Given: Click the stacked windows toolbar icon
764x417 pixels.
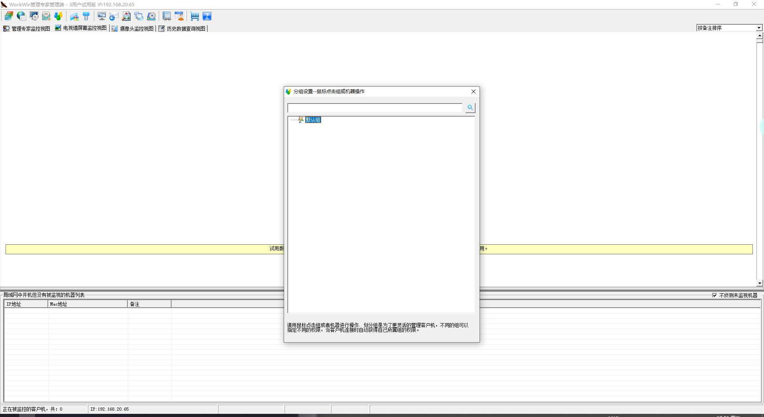Looking at the screenshot, I should [9, 16].
